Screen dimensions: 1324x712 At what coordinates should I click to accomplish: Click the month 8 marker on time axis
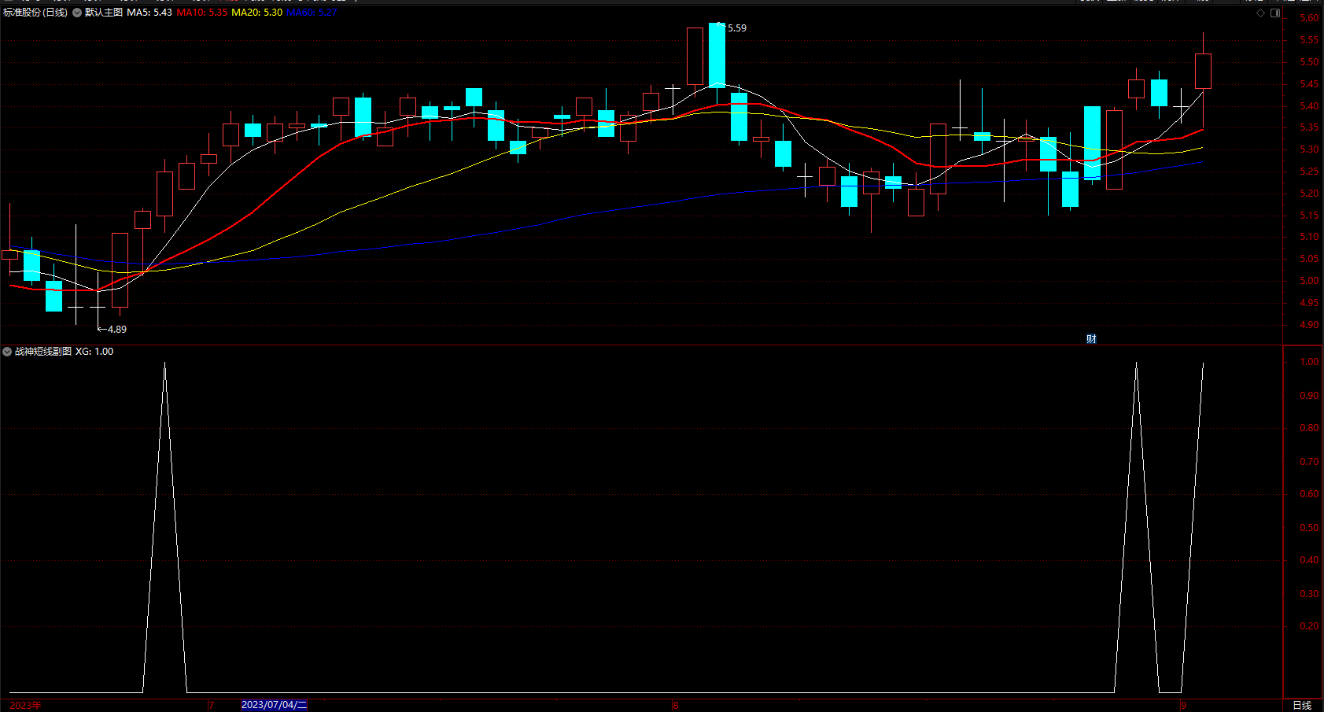point(676,706)
